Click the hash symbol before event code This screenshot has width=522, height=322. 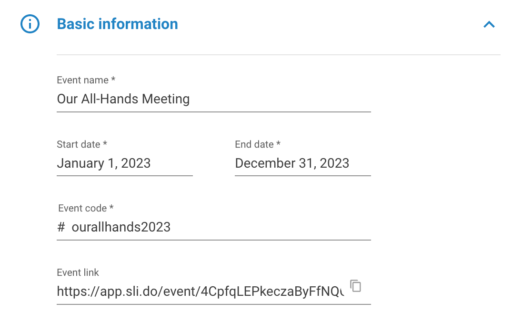pos(61,227)
